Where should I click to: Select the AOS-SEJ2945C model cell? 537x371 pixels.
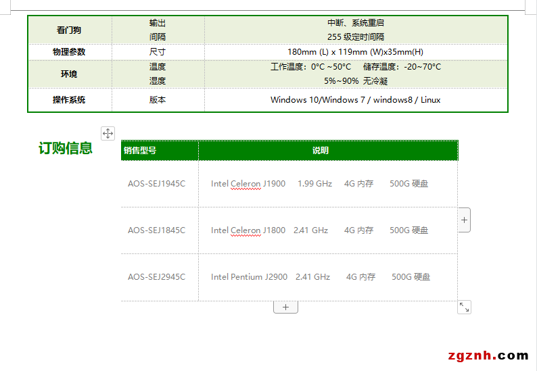click(x=156, y=277)
